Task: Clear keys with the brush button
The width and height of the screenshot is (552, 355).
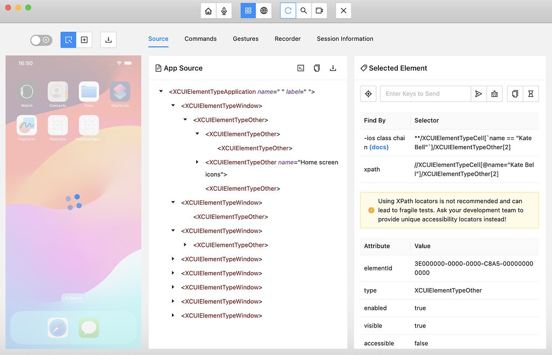Action: click(x=494, y=93)
